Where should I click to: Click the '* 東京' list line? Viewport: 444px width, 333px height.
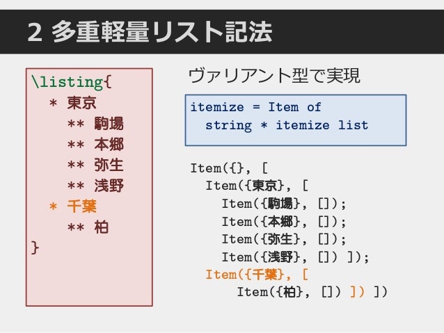pos(73,102)
